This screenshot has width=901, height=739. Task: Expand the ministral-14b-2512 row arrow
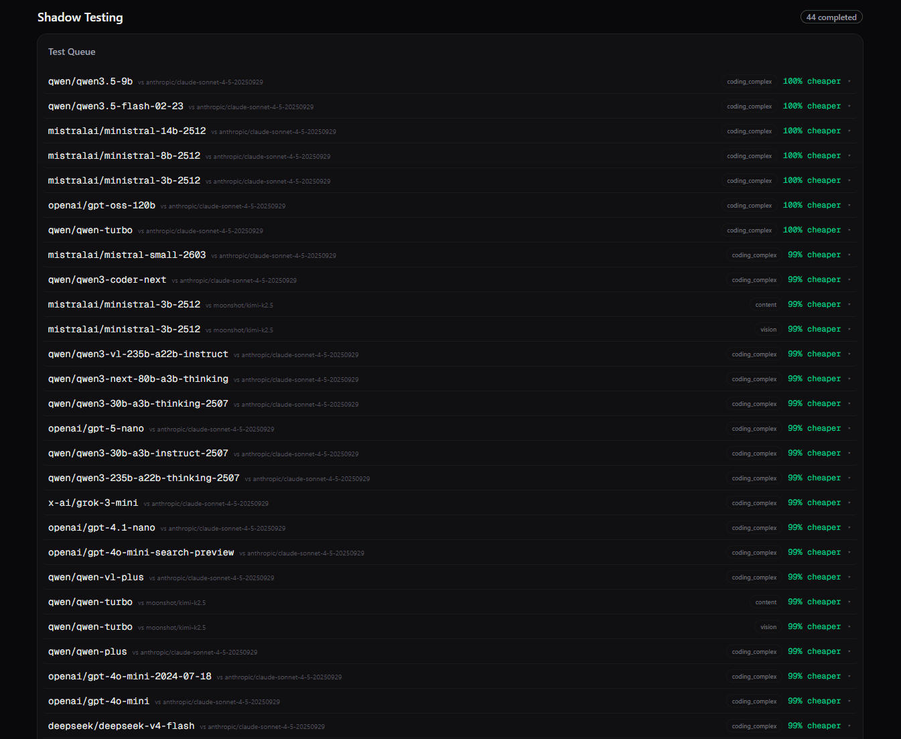[x=849, y=131]
